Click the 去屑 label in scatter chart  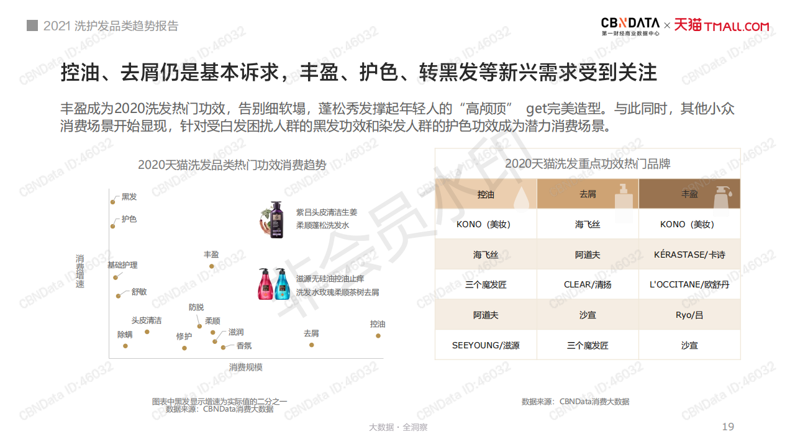tap(311, 333)
